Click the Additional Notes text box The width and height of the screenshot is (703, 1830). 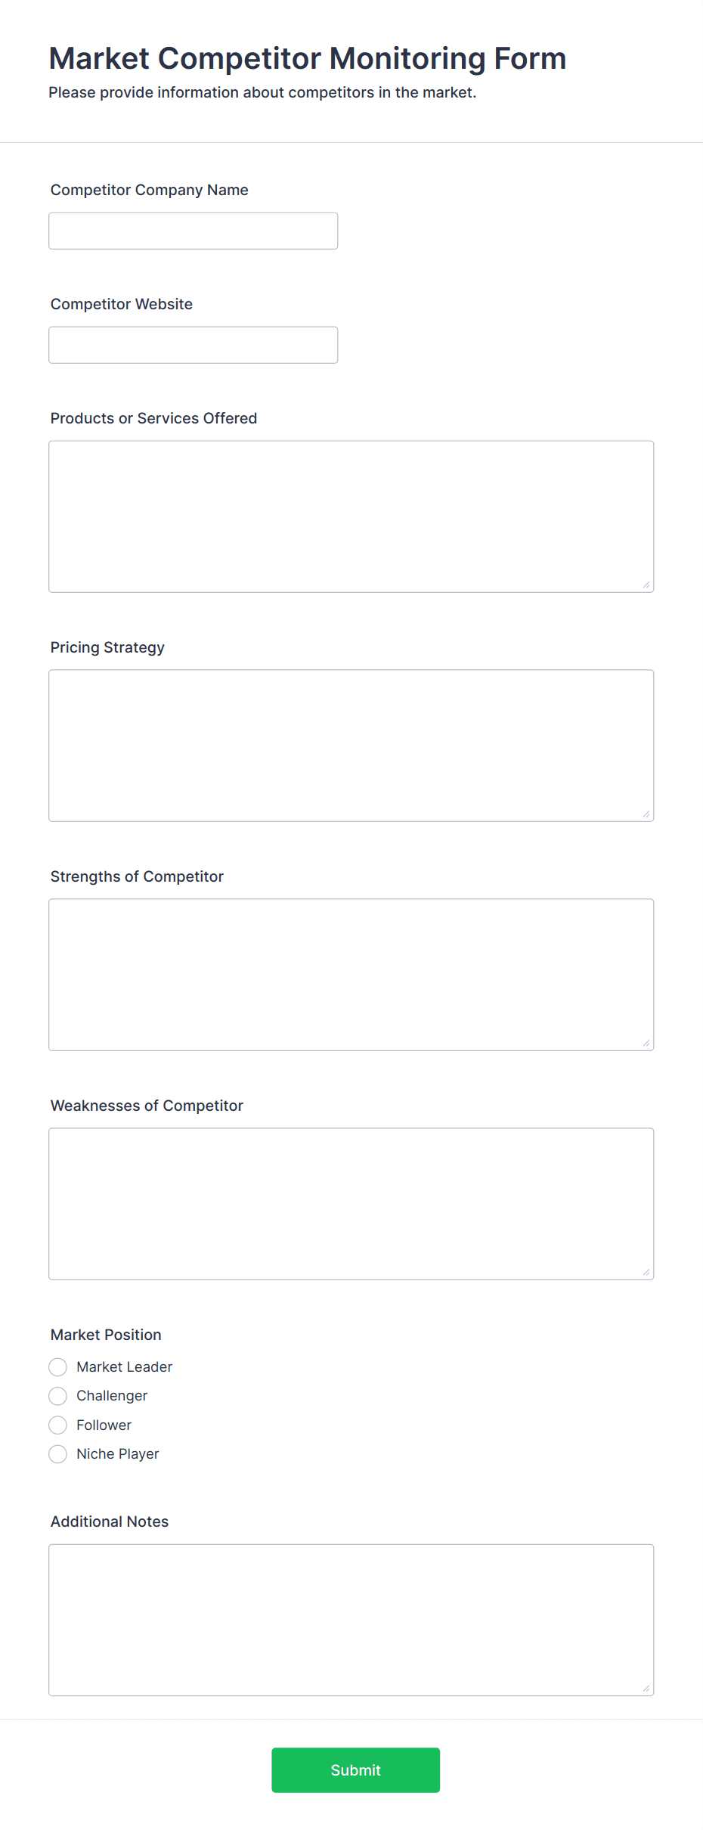click(351, 1620)
